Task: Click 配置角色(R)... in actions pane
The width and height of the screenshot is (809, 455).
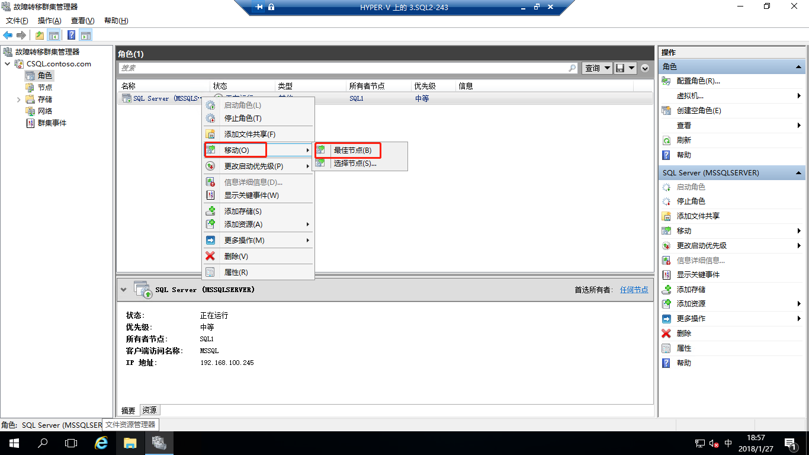Action: click(698, 81)
